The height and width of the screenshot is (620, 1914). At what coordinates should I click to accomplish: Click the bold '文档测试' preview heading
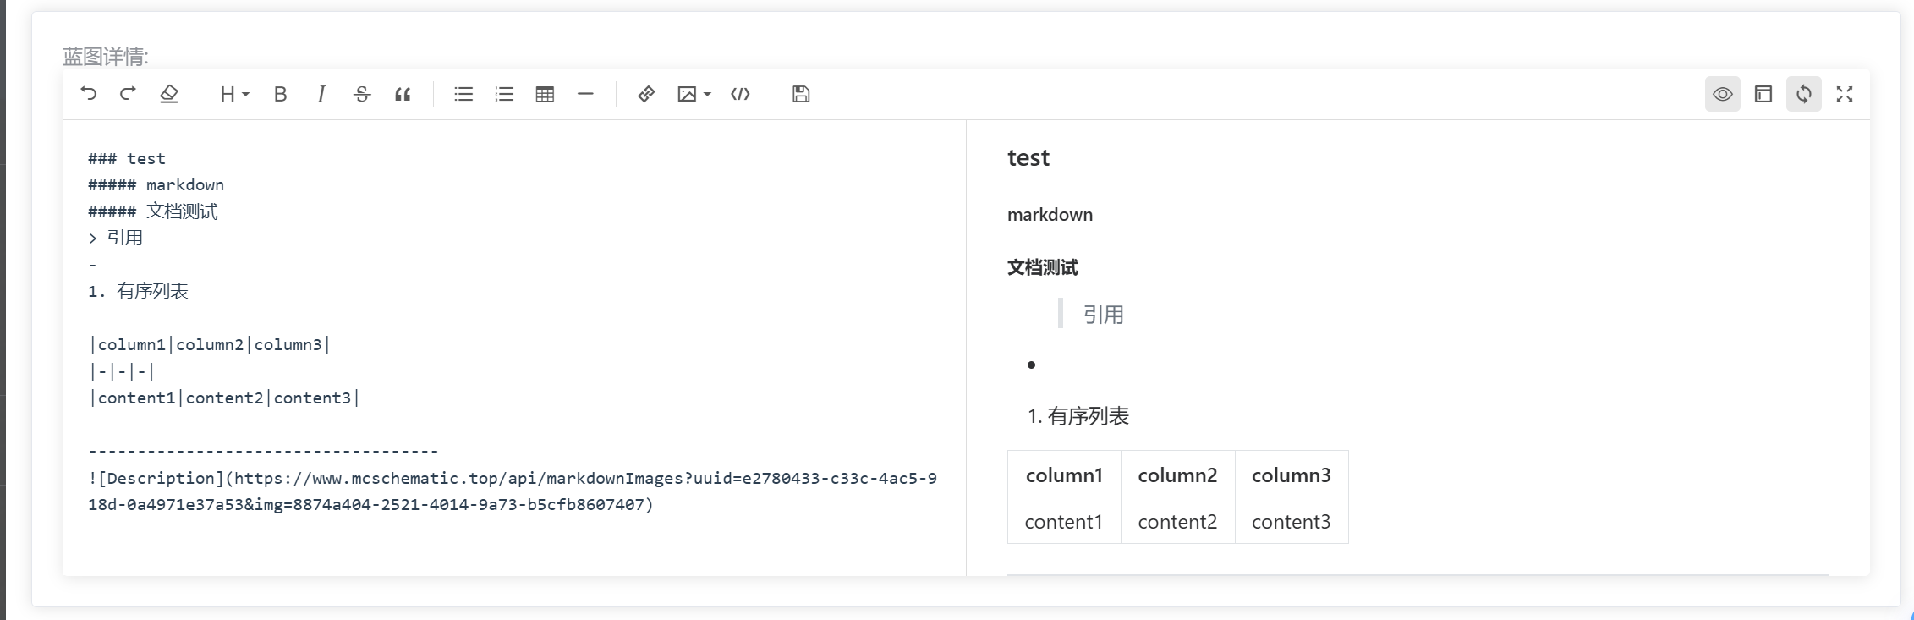click(1043, 267)
